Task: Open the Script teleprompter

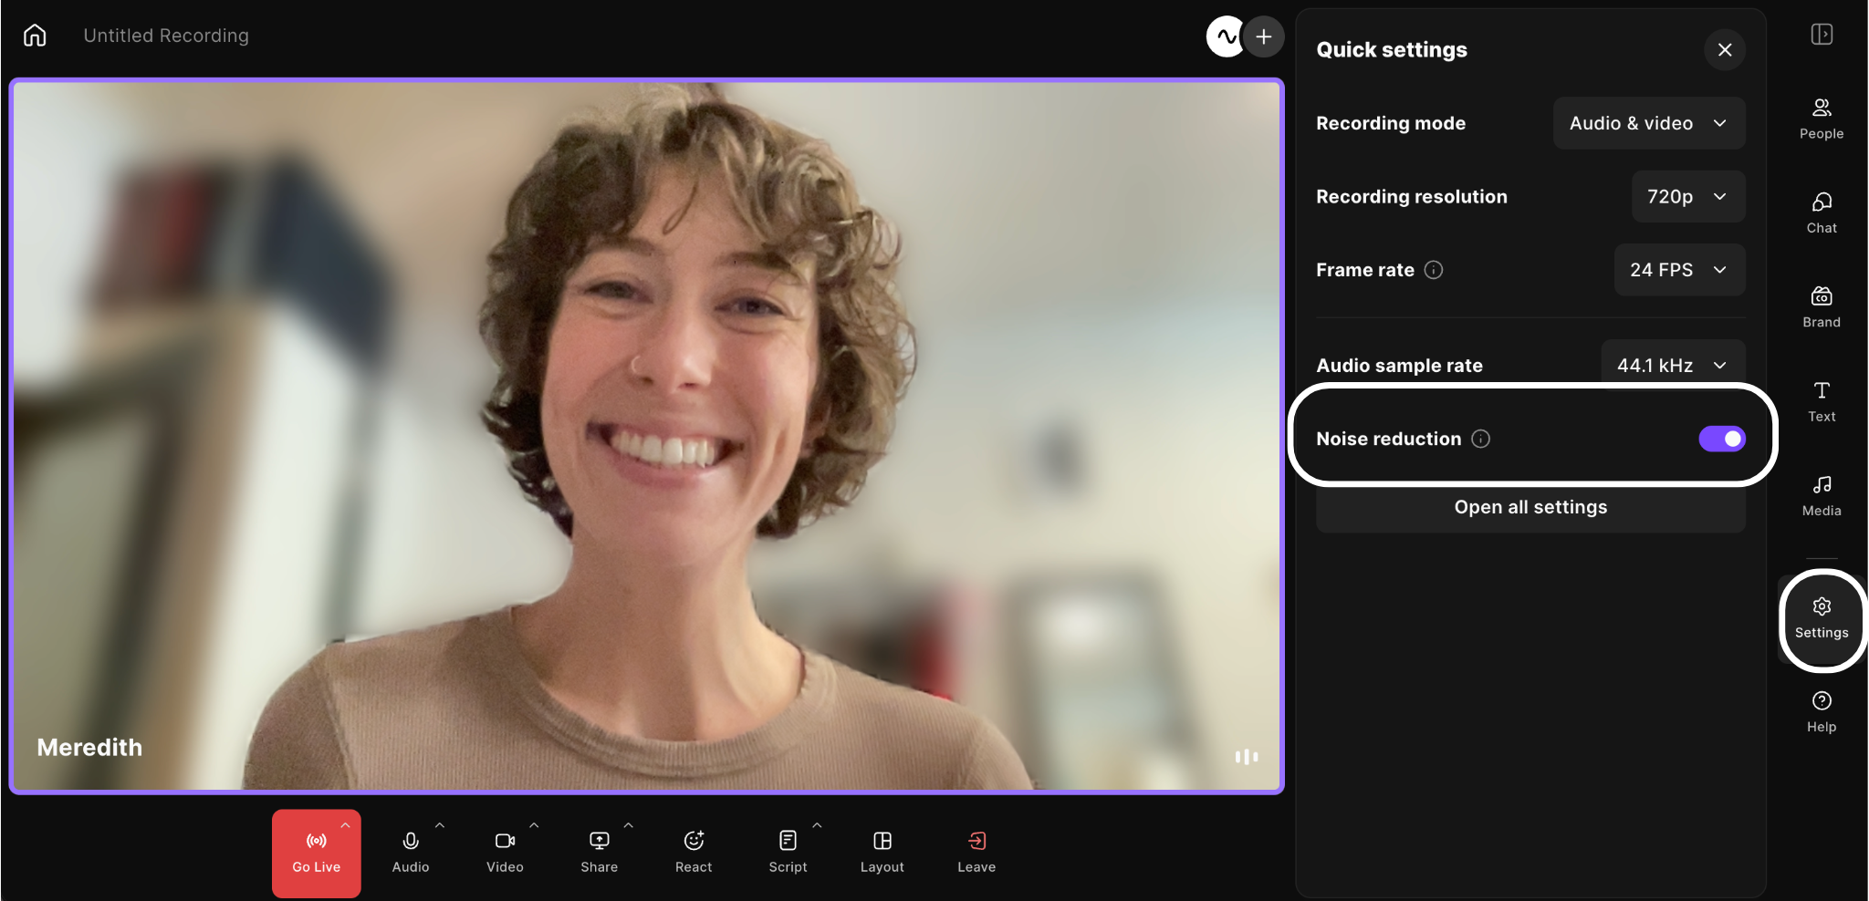Action: 788,853
